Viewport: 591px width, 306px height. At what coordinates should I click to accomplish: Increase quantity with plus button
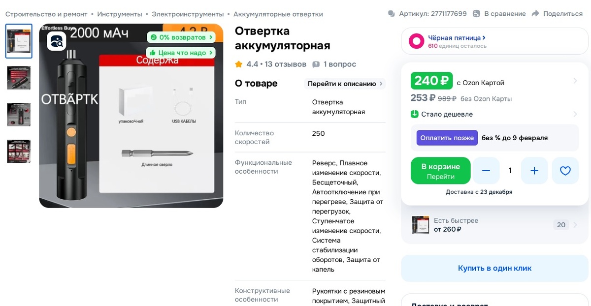[534, 171]
